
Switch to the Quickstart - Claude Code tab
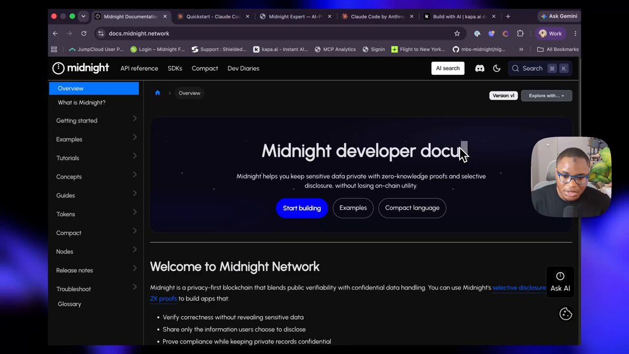pyautogui.click(x=213, y=16)
